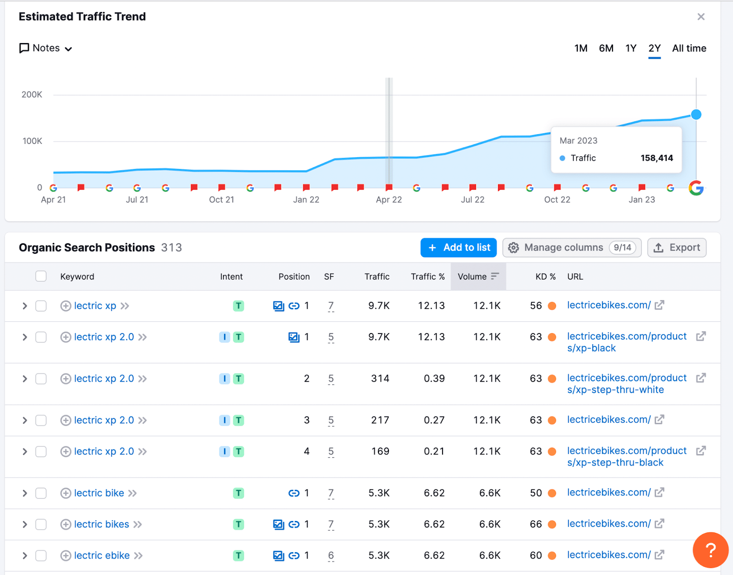733x575 pixels.
Task: Expand the xp-step-thru-white row
Action: (x=25, y=379)
